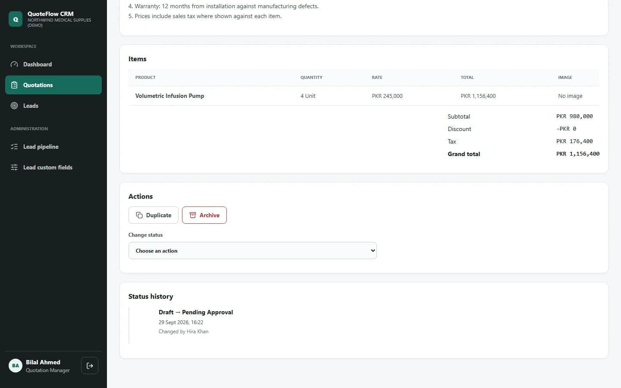Click the Quotations clipboard icon
621x388 pixels.
(x=14, y=85)
